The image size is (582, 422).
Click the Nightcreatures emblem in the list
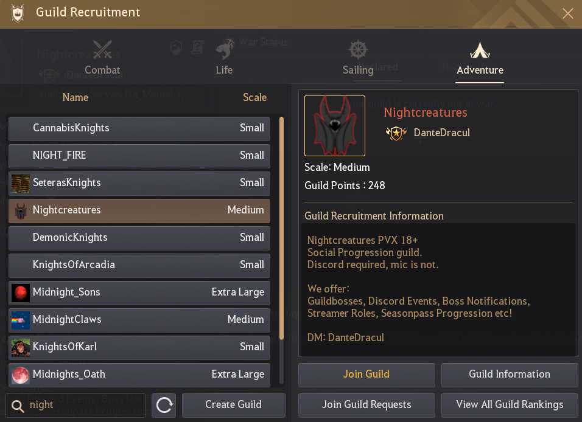pyautogui.click(x=20, y=210)
